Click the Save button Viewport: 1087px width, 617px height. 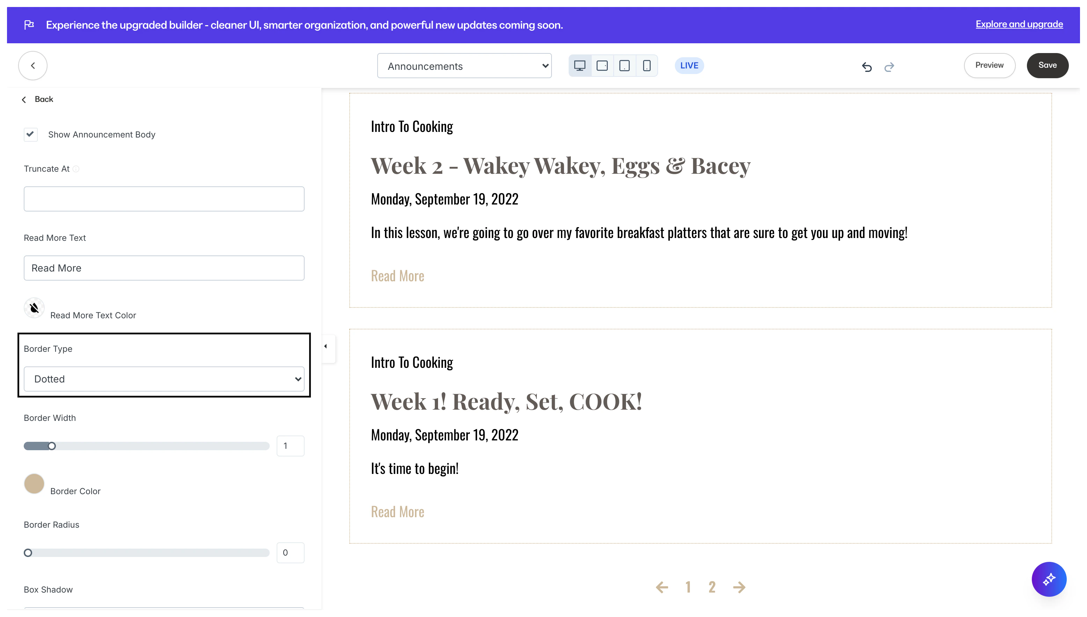coord(1047,65)
